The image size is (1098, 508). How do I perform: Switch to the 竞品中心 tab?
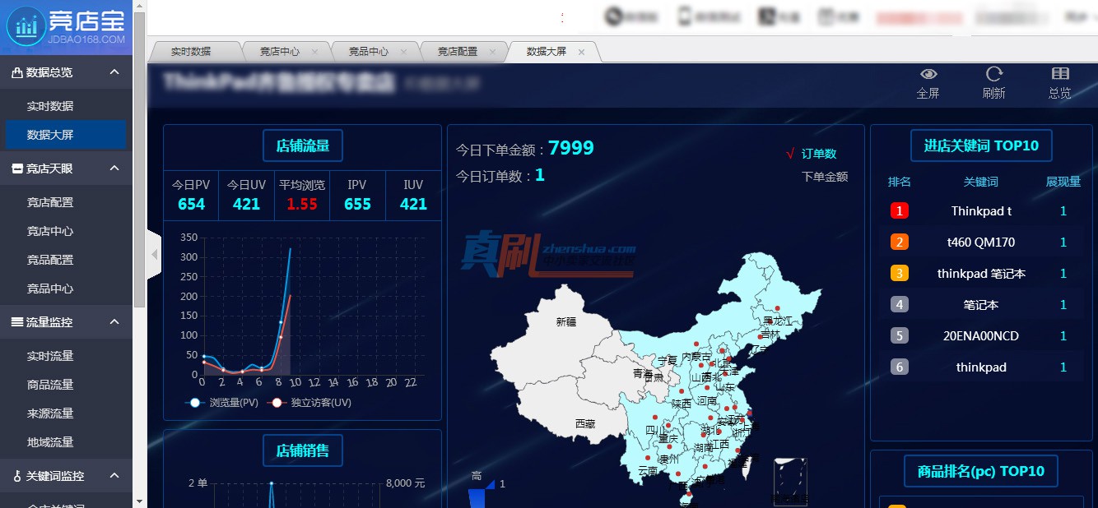click(x=369, y=52)
